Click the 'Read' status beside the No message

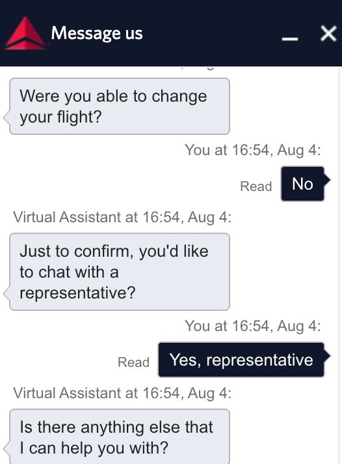pyautogui.click(x=256, y=186)
